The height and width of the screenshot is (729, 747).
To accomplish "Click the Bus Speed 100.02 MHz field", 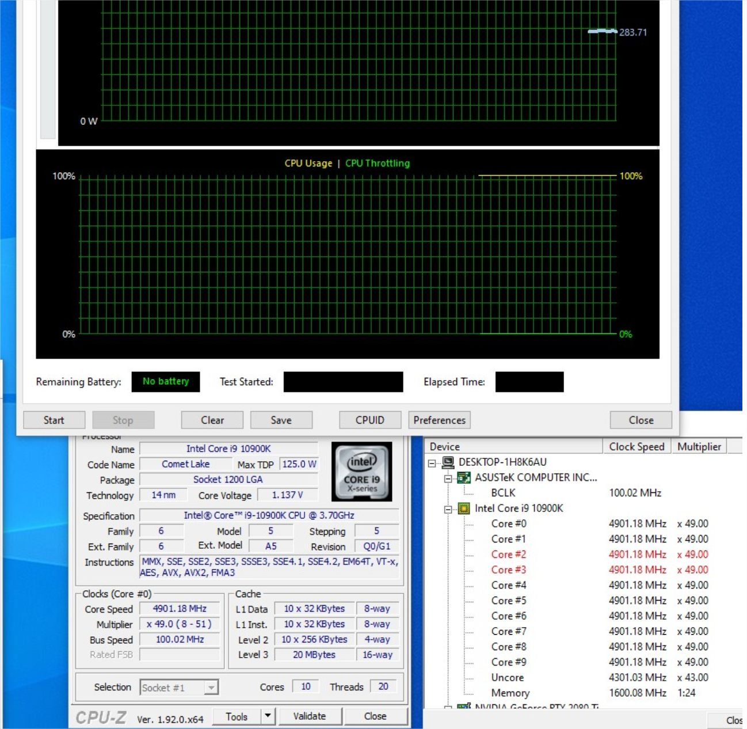I will (180, 640).
